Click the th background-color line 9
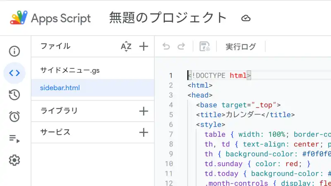Image resolution: width=331 pixels, height=186 pixels. coord(268,154)
